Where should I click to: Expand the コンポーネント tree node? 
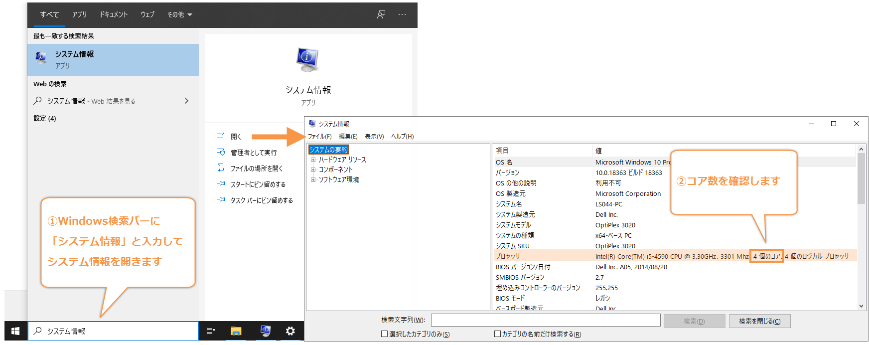tap(313, 170)
